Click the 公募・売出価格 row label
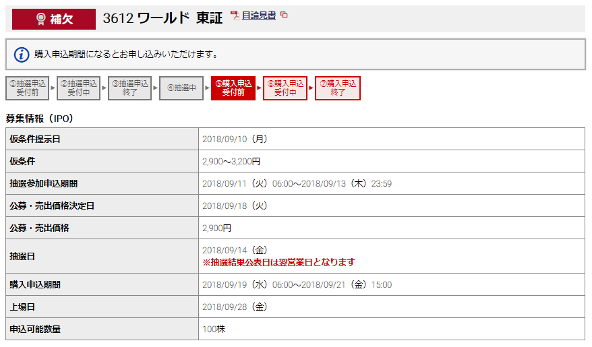Viewport: 592px width, 347px height. pyautogui.click(x=39, y=228)
